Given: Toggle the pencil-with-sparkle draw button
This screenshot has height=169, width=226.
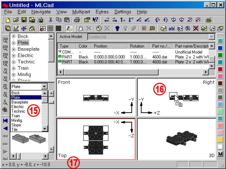Looking at the screenshot, I should tap(69, 28).
